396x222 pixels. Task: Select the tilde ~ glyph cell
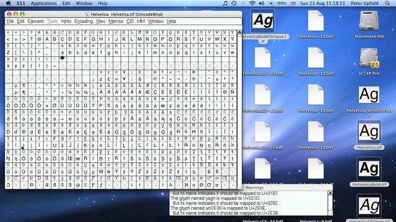coord(54,66)
